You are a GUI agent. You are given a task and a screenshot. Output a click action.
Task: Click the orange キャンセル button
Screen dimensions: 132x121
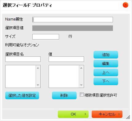tap(107, 114)
